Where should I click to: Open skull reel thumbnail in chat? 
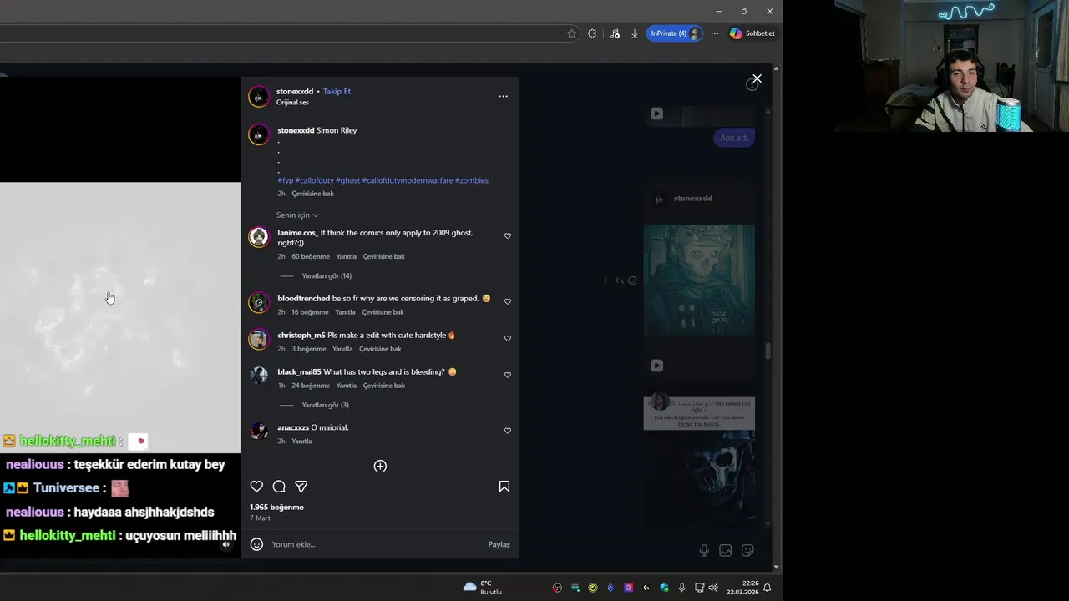[699, 459]
